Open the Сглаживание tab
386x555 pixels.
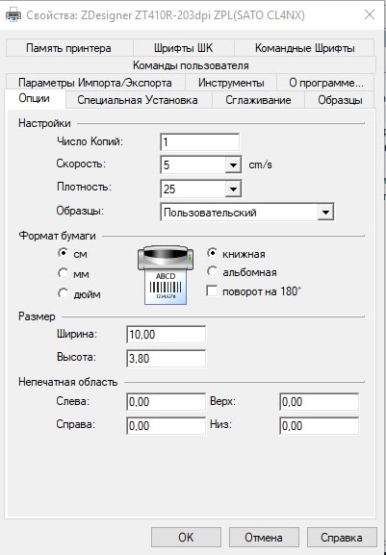coord(258,100)
